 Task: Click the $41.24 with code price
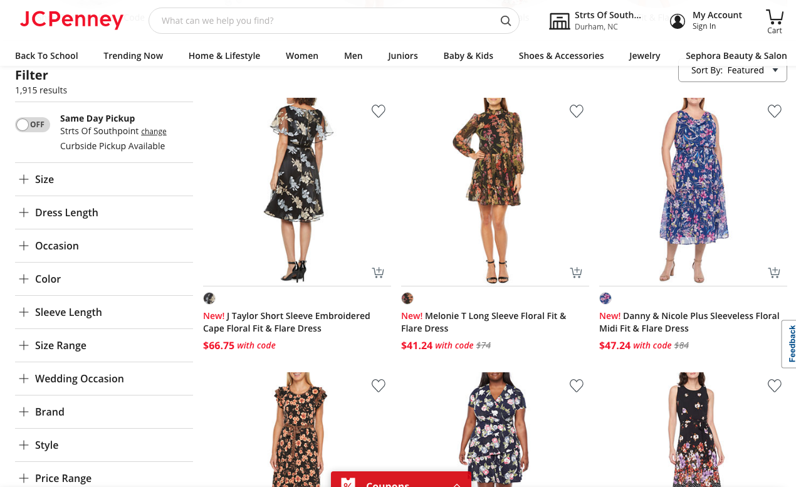coord(437,345)
